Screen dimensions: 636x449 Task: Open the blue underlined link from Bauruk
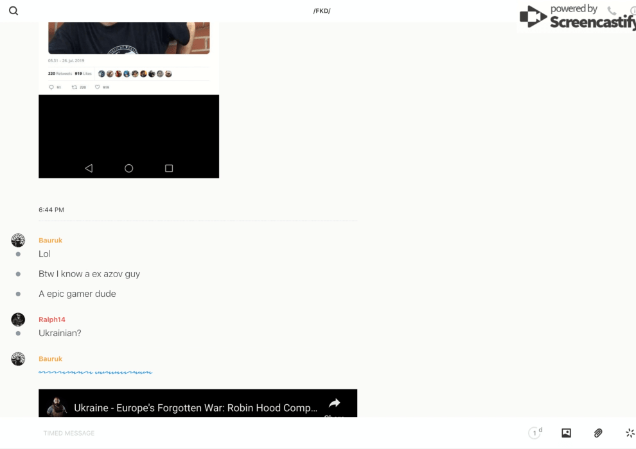point(95,372)
